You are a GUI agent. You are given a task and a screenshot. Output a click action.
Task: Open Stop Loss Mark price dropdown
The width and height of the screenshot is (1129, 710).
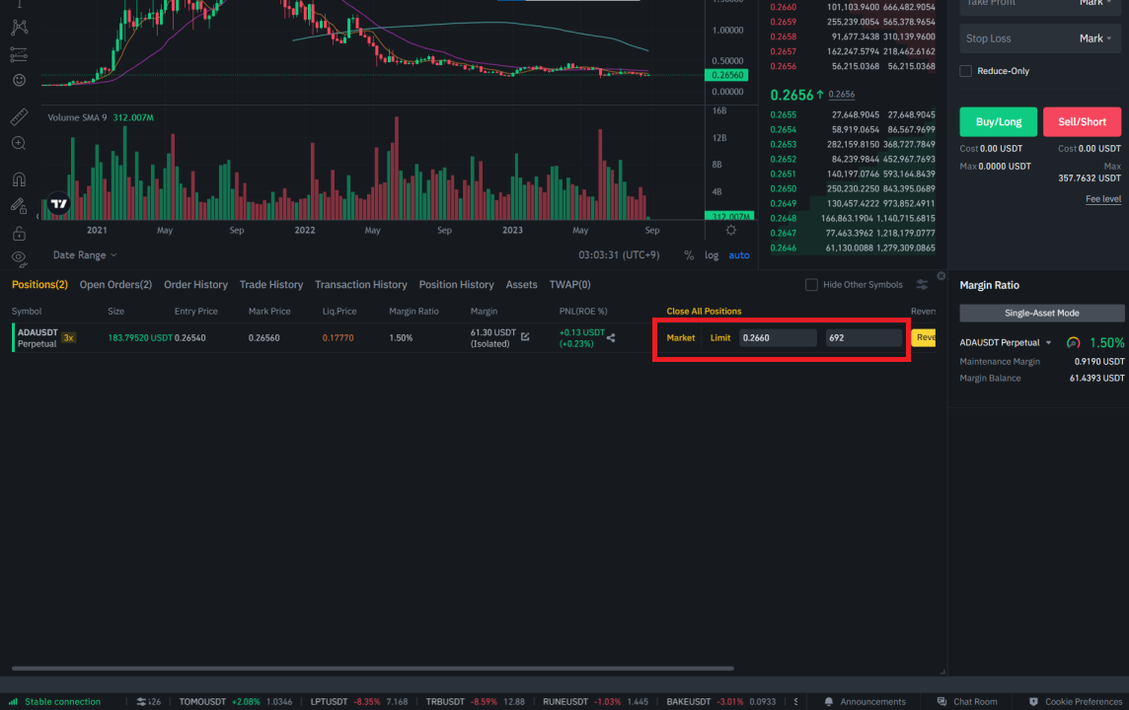pyautogui.click(x=1095, y=38)
